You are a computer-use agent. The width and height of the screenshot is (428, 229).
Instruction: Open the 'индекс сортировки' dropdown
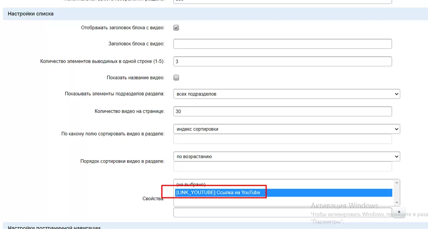click(x=287, y=129)
